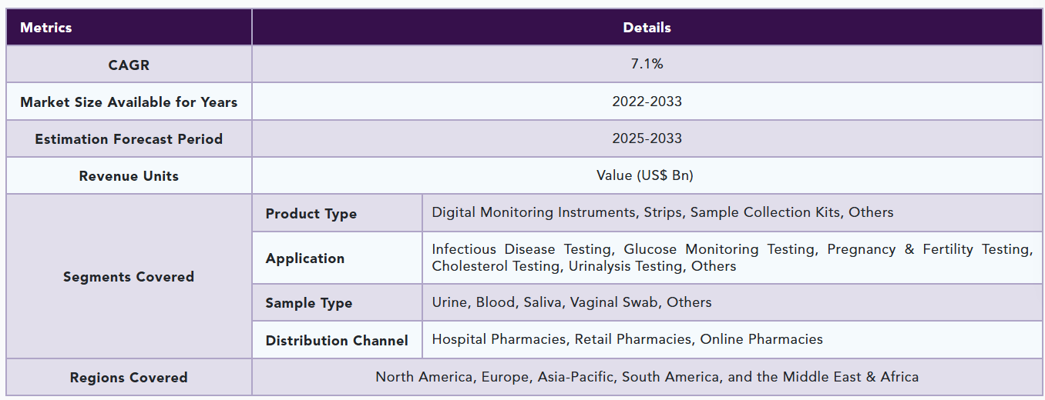
Task: Click the 2022-2033 value cell
Action: tap(647, 102)
